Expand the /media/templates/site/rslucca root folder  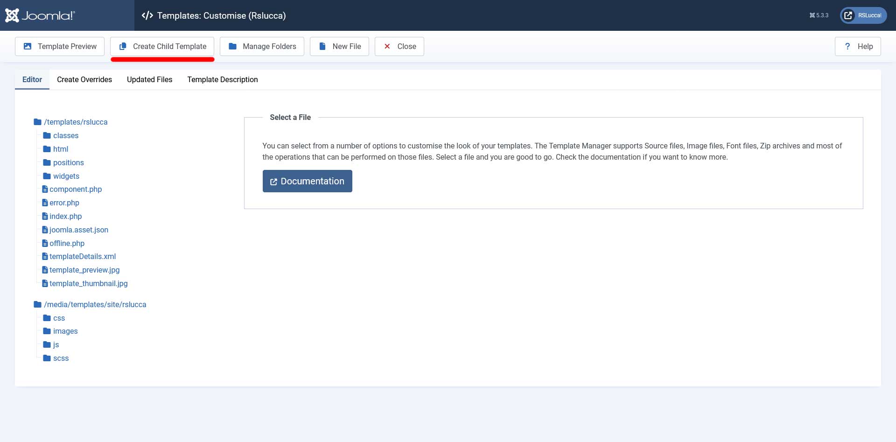95,304
